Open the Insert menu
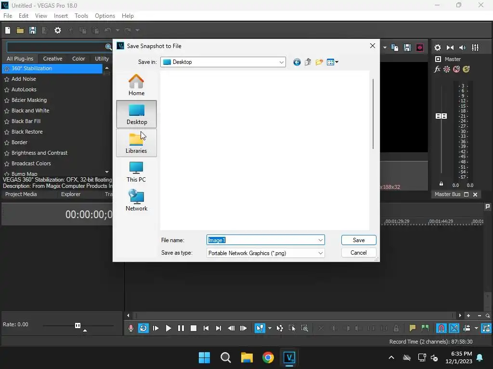The width and height of the screenshot is (493, 369). [61, 16]
